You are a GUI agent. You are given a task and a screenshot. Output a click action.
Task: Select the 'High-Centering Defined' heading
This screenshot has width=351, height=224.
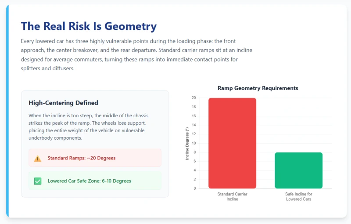63,103
